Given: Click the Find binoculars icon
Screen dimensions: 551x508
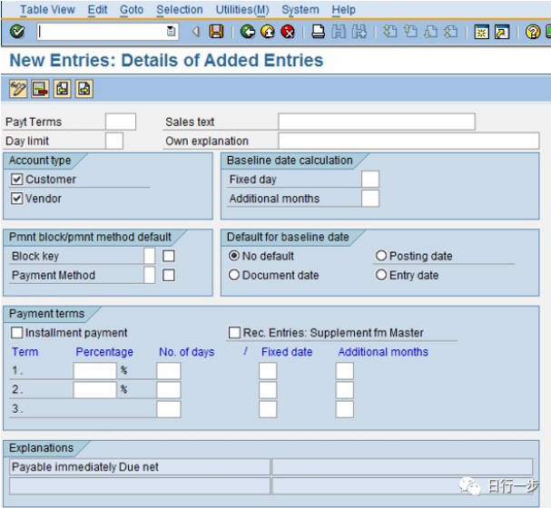Looking at the screenshot, I should point(339,32).
